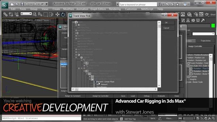Expand the Sound speaker node in tree
Viewport: 217px width, 122px height.
pyautogui.click(x=76, y=25)
